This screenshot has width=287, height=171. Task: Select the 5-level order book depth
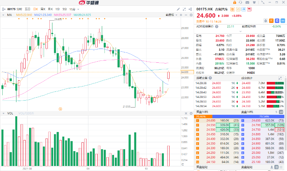coord(276,112)
